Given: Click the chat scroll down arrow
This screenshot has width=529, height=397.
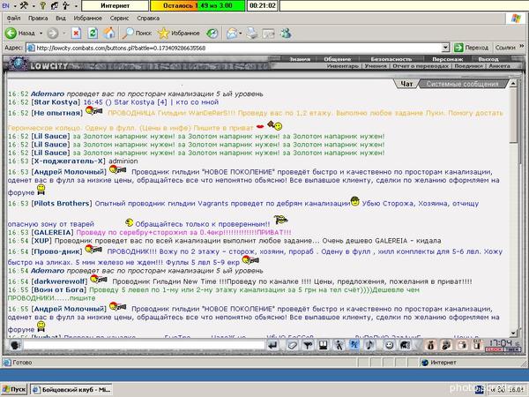Looking at the screenshot, I should coord(513,333).
